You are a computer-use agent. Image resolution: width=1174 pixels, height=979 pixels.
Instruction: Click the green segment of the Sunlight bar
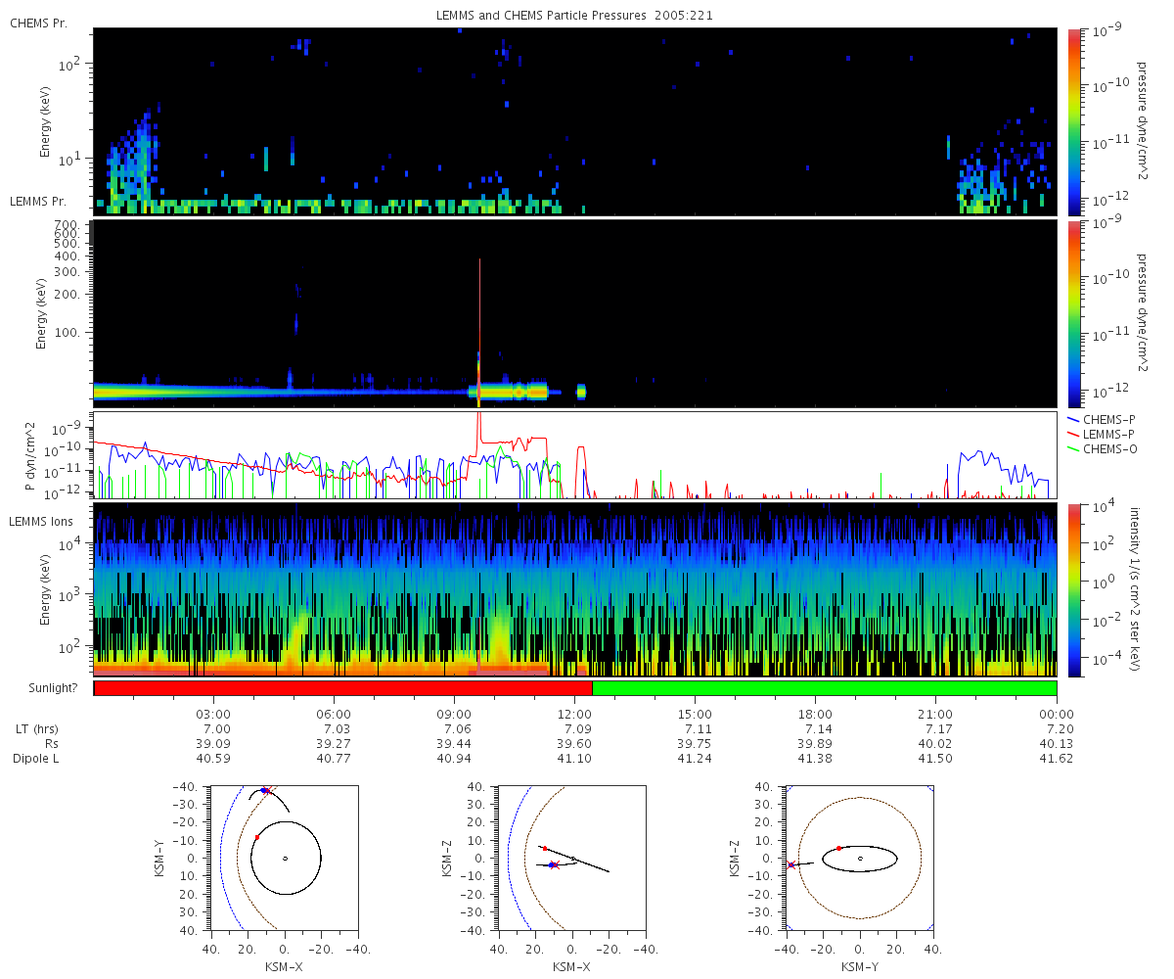click(825, 688)
